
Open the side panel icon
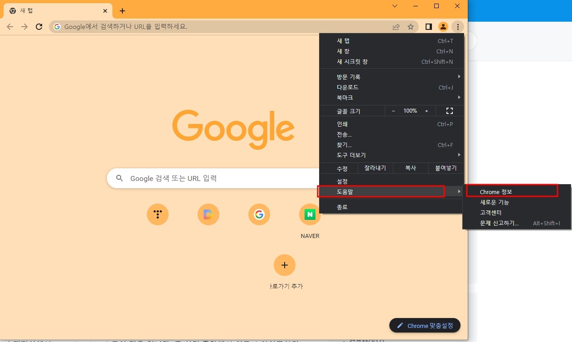point(428,27)
